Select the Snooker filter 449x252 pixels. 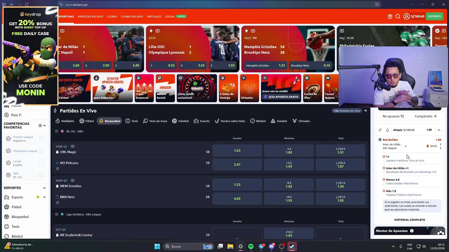(x=279, y=121)
